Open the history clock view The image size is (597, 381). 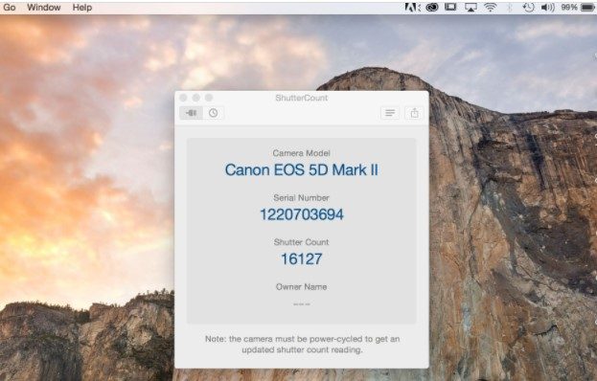(x=213, y=113)
